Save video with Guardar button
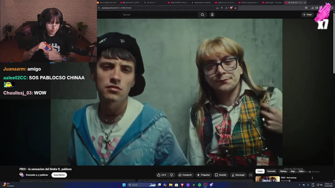Screen dimensions: 335x188 tap(221, 175)
